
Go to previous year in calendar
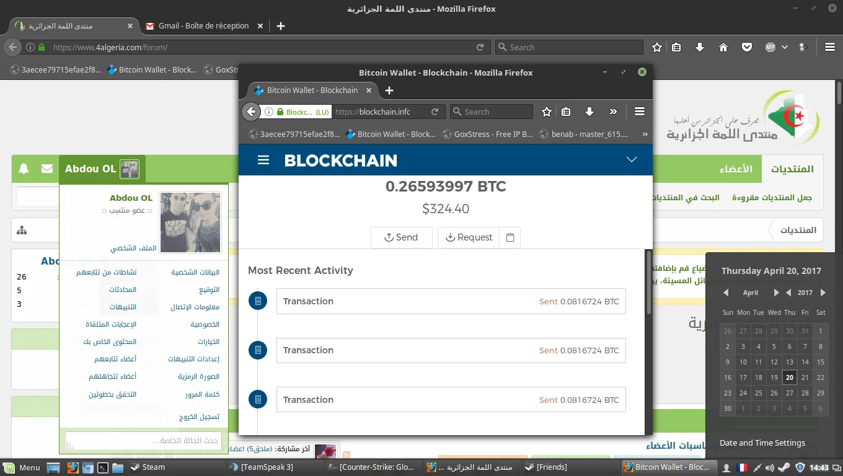pos(788,293)
